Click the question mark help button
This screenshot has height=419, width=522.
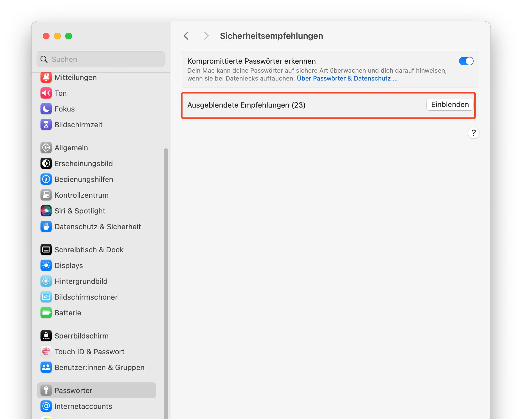[474, 133]
